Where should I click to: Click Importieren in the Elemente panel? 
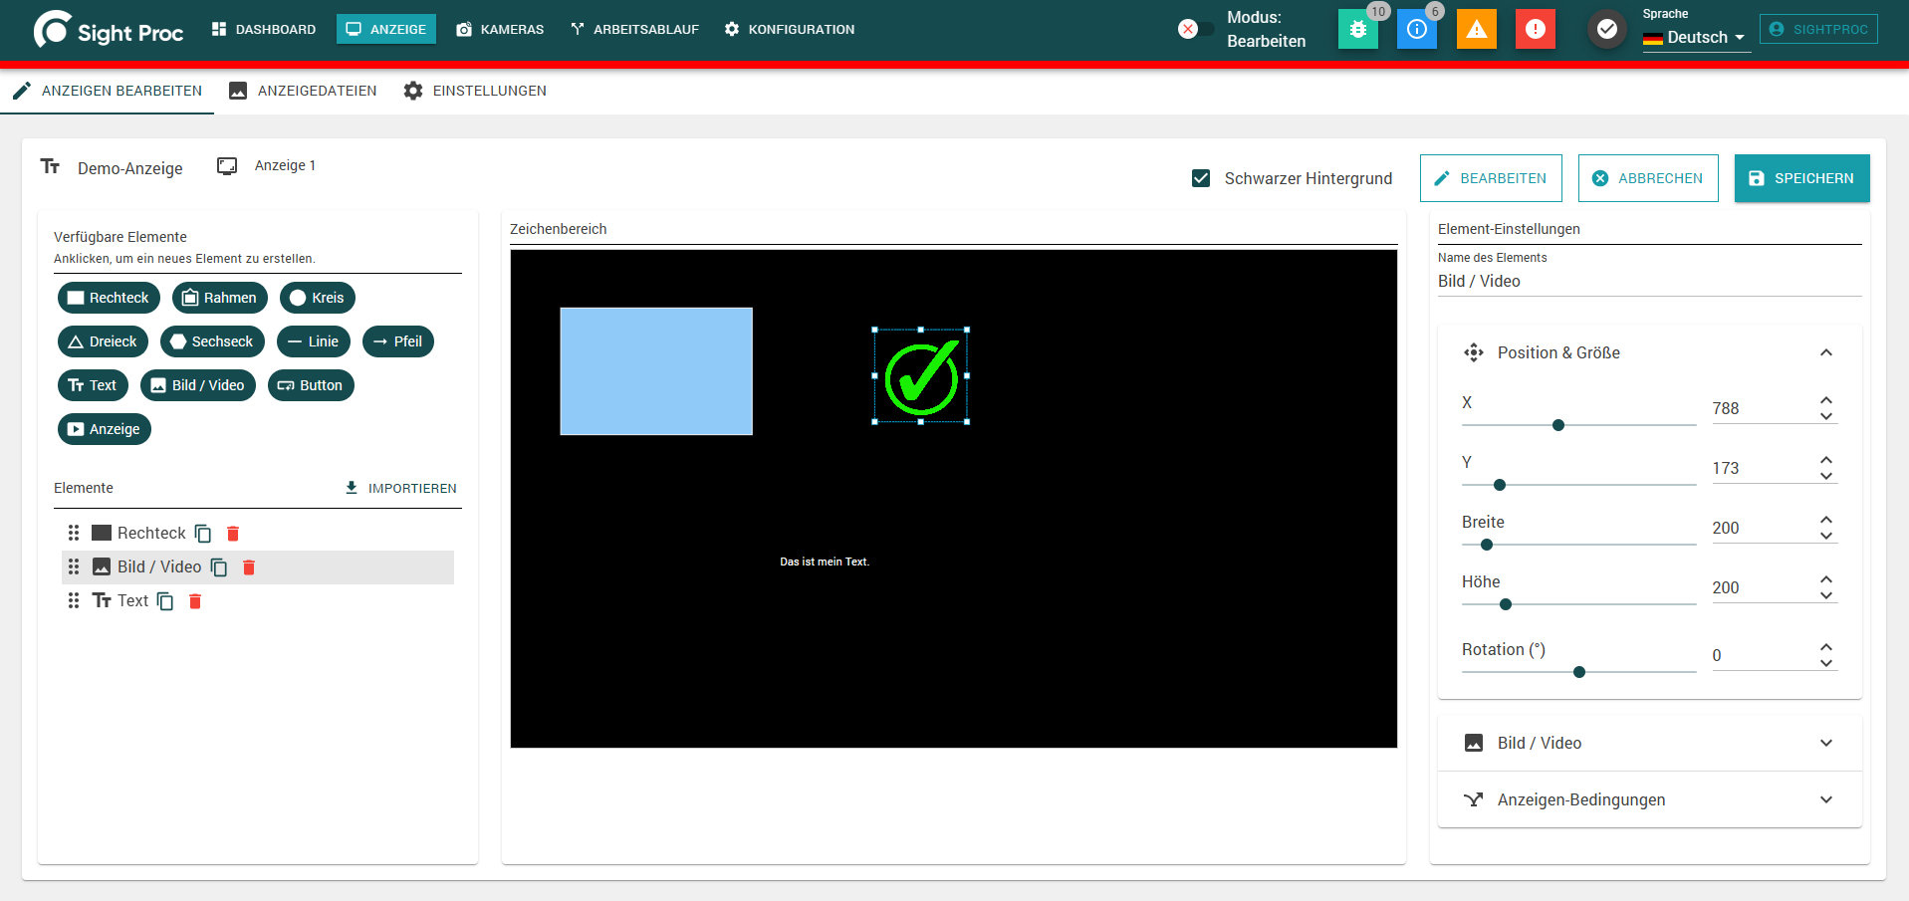point(401,488)
